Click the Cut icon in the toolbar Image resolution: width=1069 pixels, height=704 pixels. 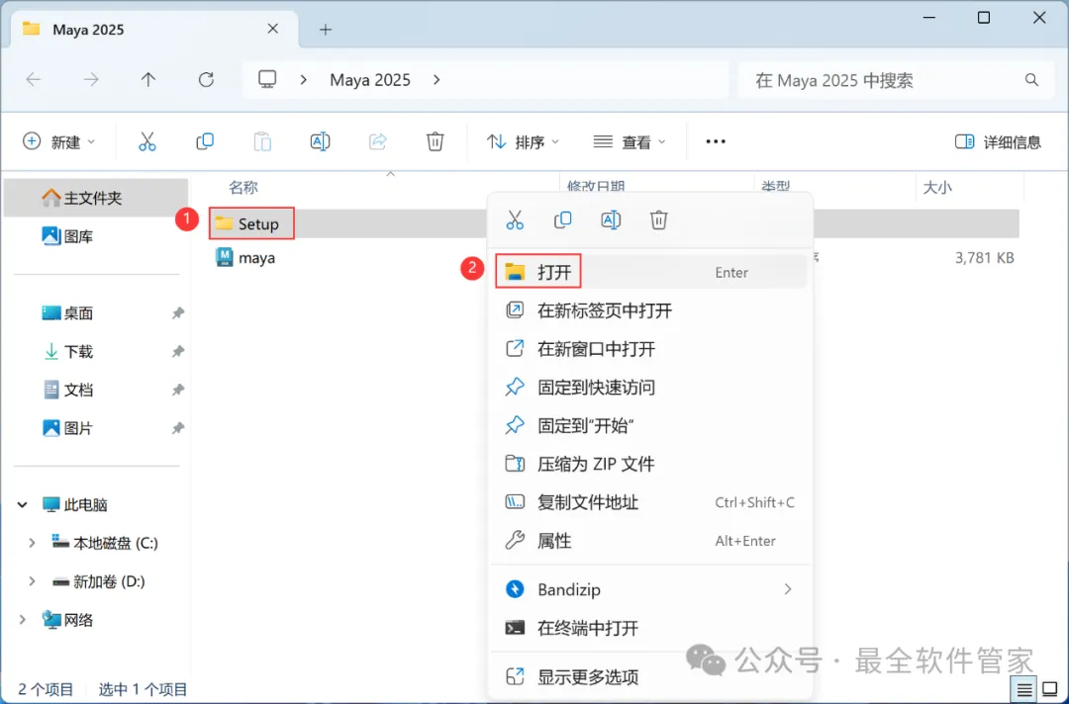[147, 141]
